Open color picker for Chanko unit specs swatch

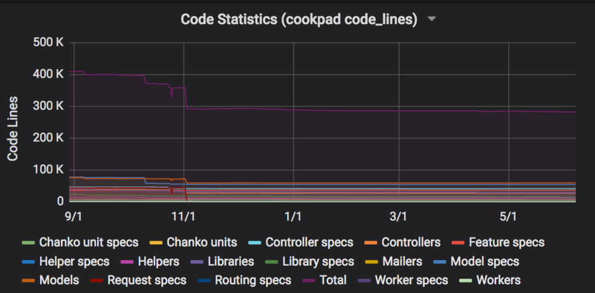coord(28,242)
